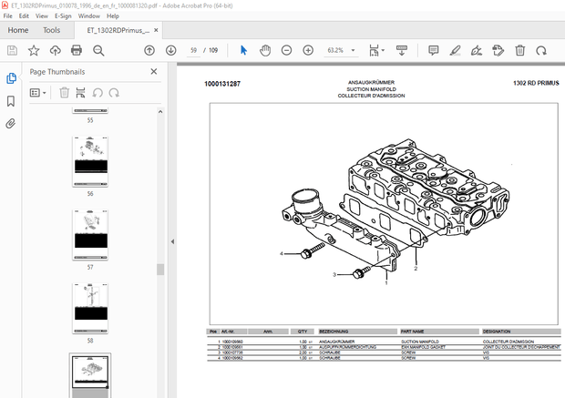Toggle the Page Thumbnails sidebar icon
The image size is (565, 398).
click(11, 78)
